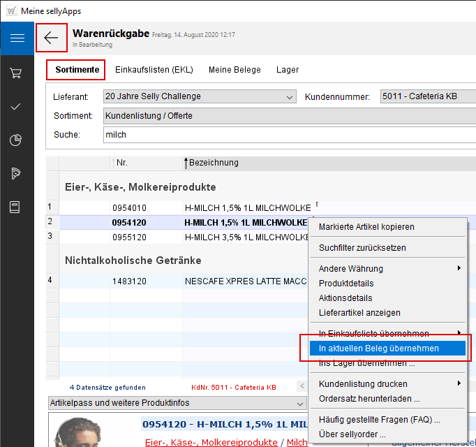
Task: Click the back arrow next to Warenrückgabe
Action: (x=51, y=38)
